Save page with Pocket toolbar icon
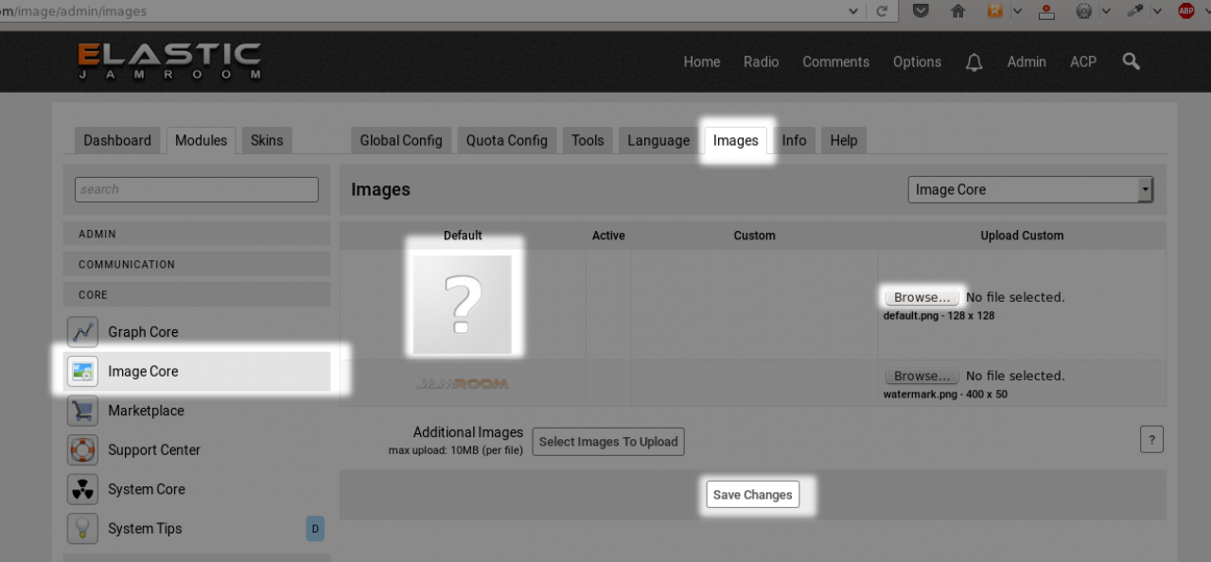The width and height of the screenshot is (1211, 562). [921, 11]
